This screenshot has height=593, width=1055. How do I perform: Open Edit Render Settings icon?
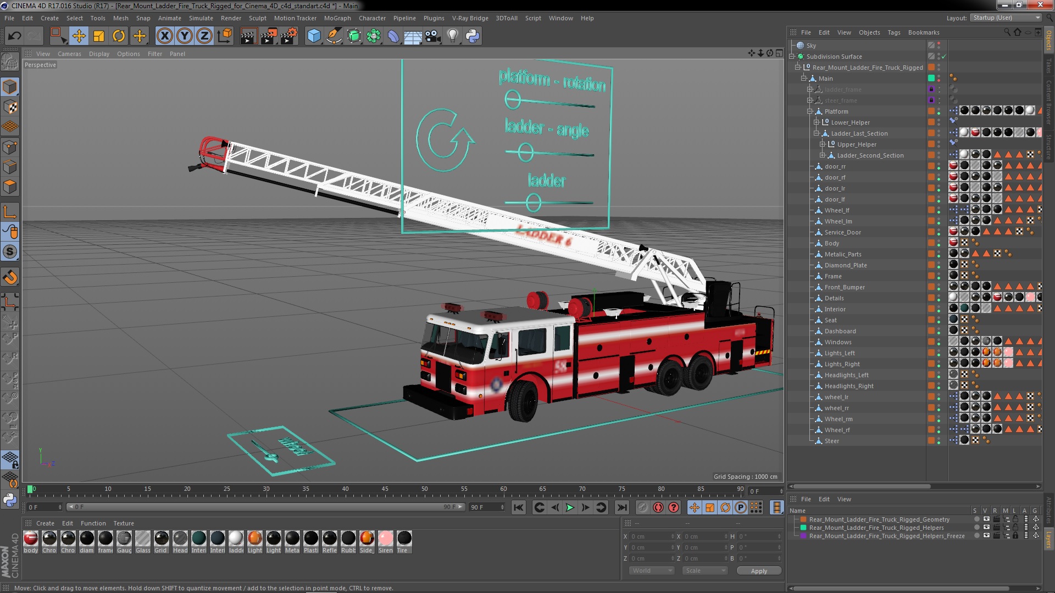pyautogui.click(x=289, y=36)
